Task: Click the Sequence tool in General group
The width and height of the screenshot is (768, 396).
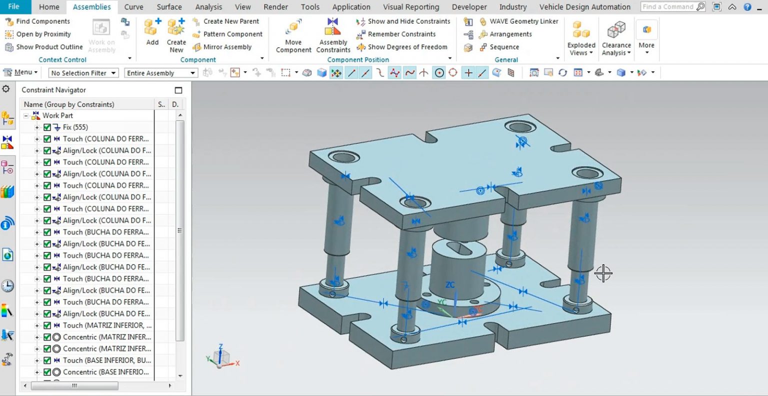Action: 502,47
